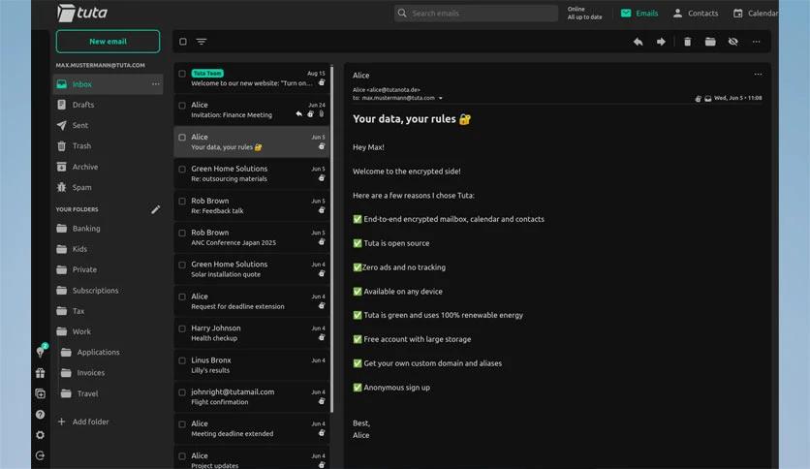Expand recipient details dropdown arrow
Viewport: 810px width, 469px height.
pos(441,98)
